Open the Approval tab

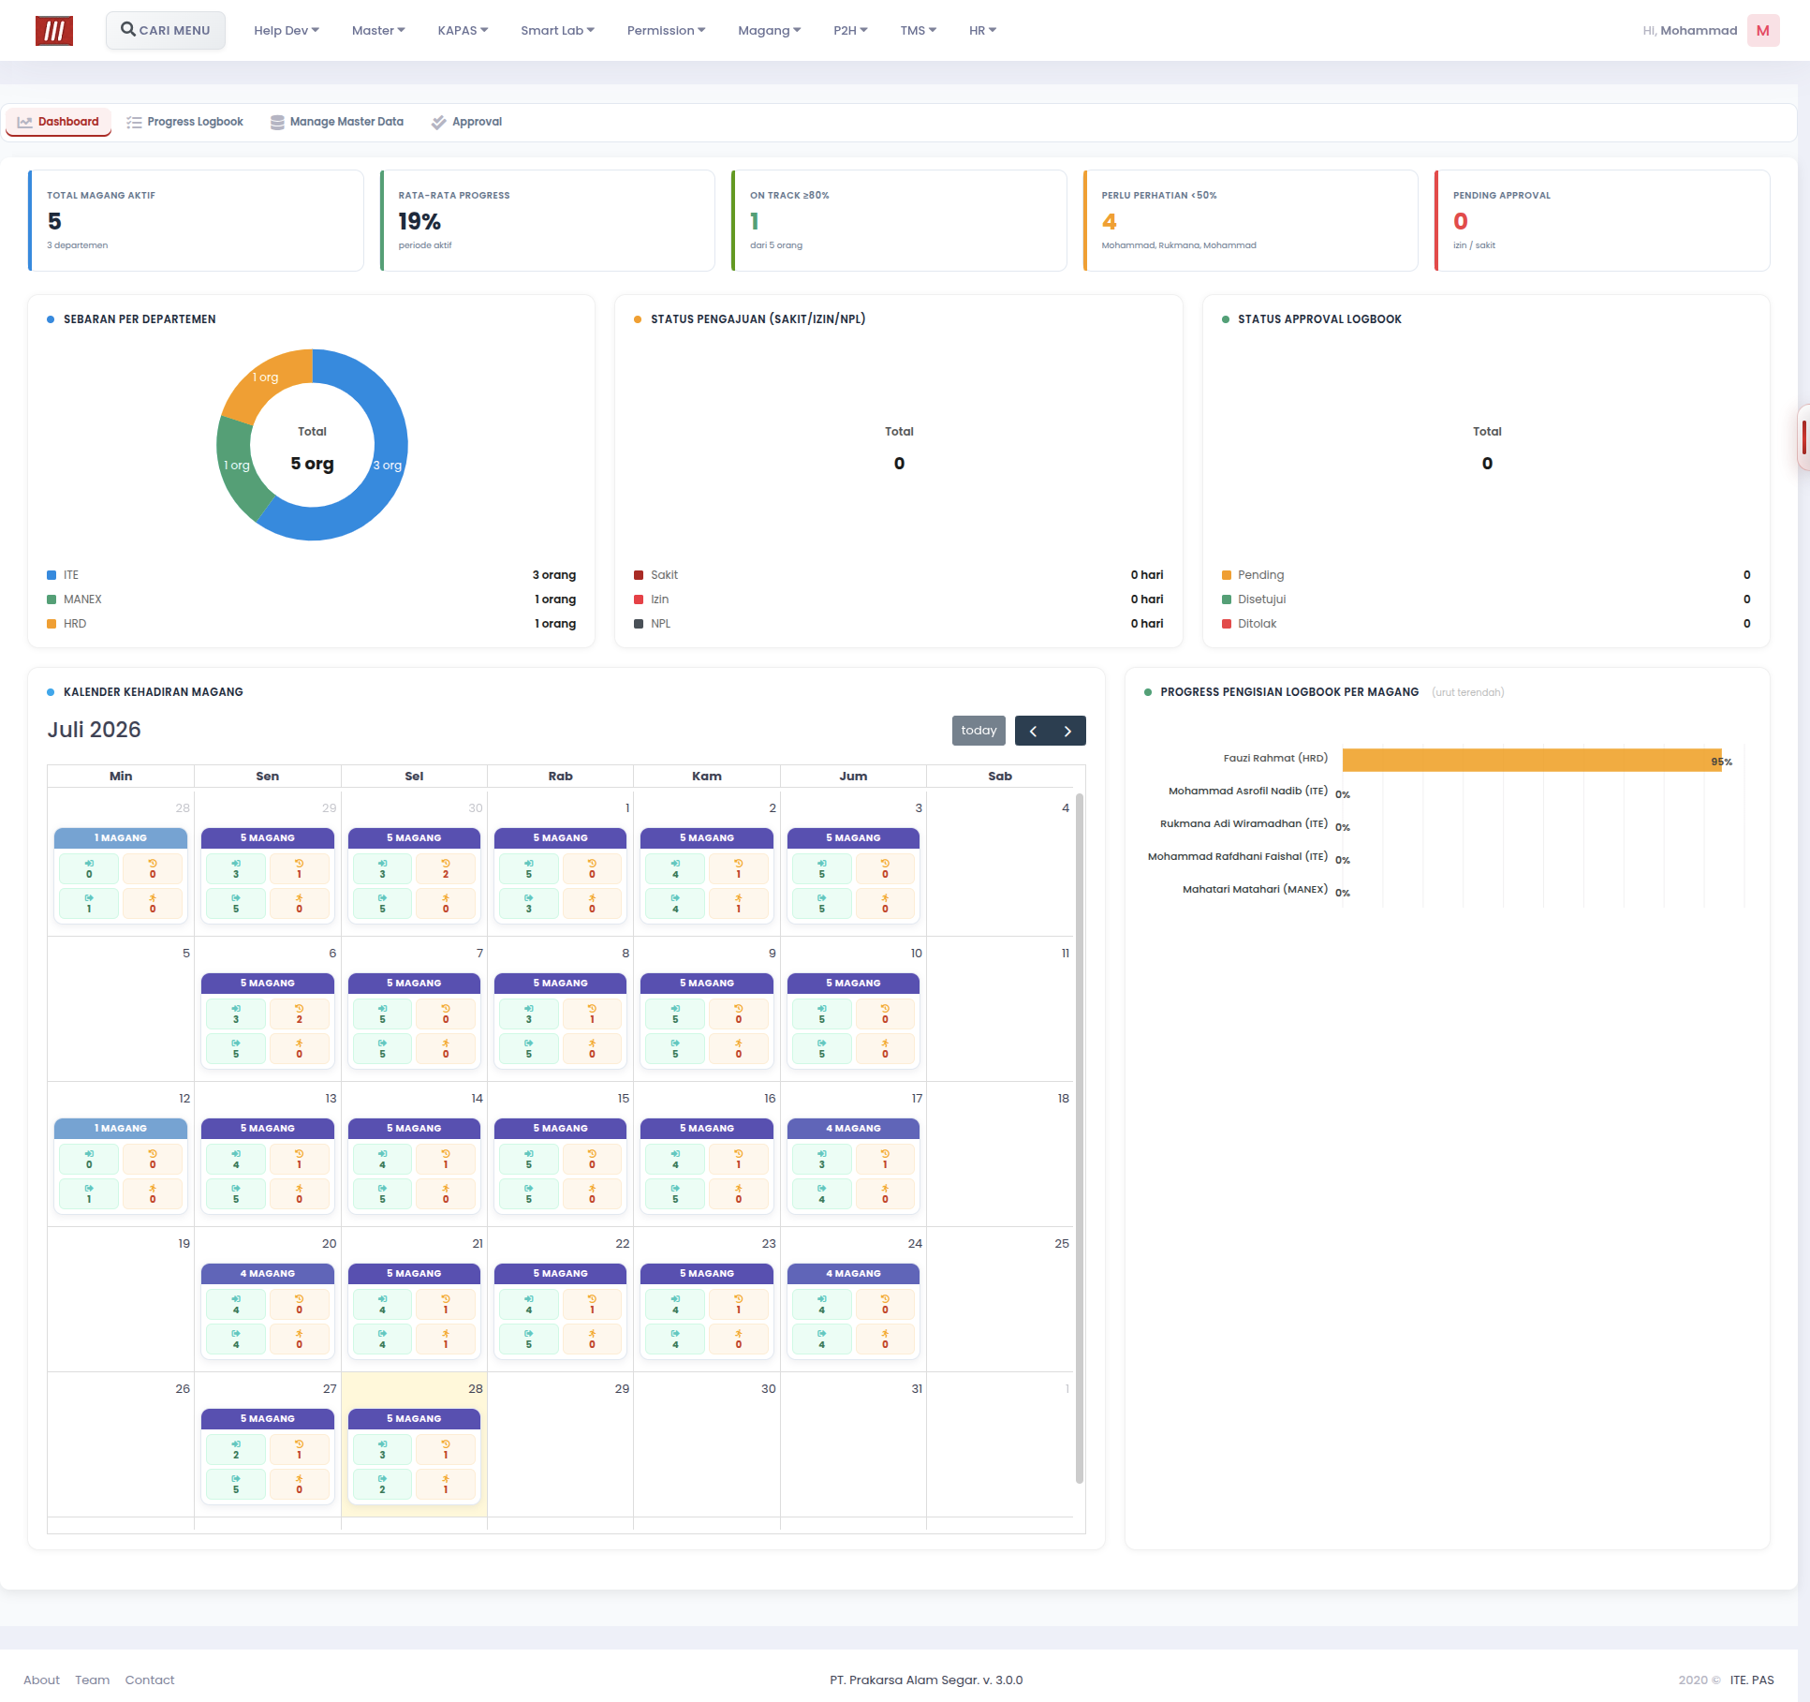click(x=466, y=122)
